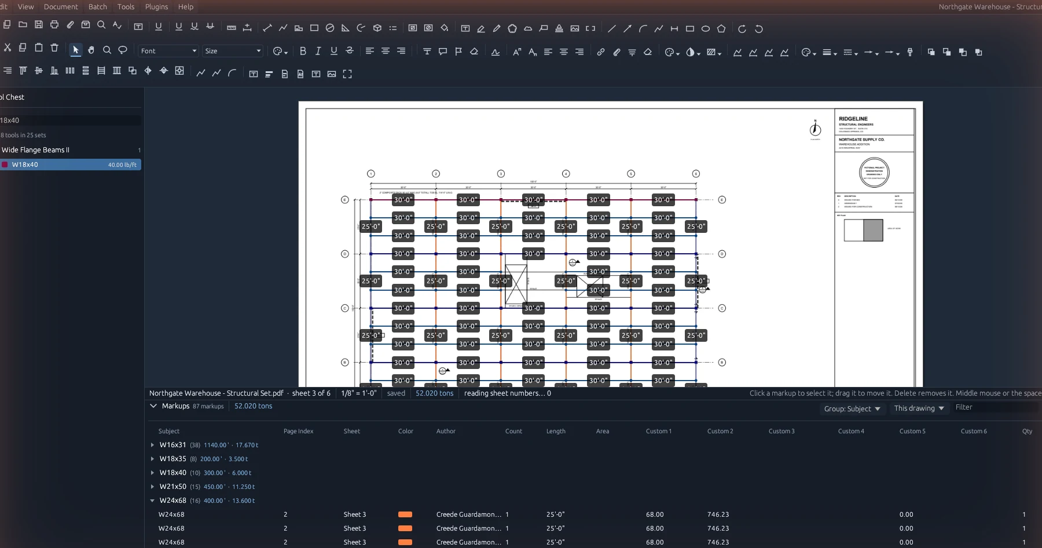Select the Arrow markup tool

[628, 28]
